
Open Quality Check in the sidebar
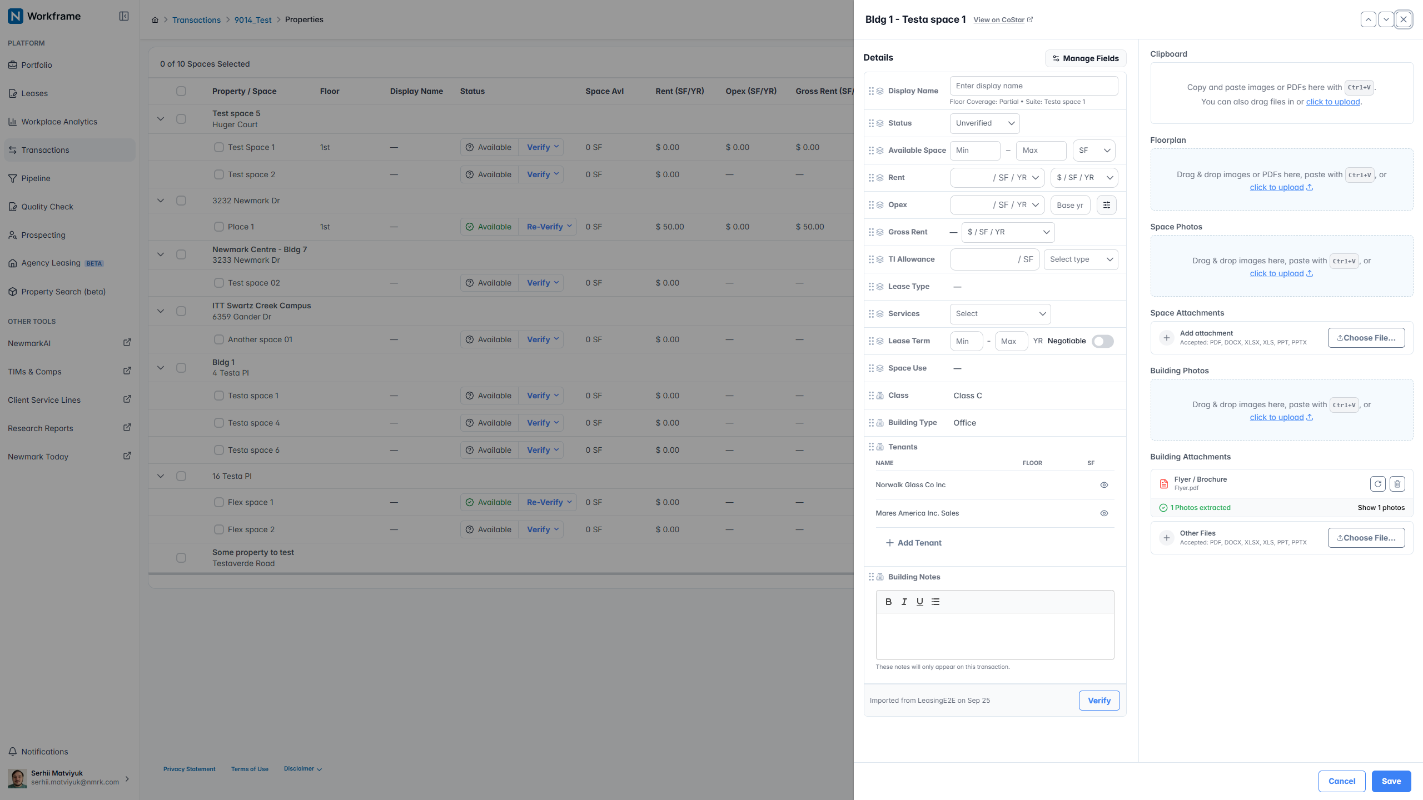coord(47,207)
